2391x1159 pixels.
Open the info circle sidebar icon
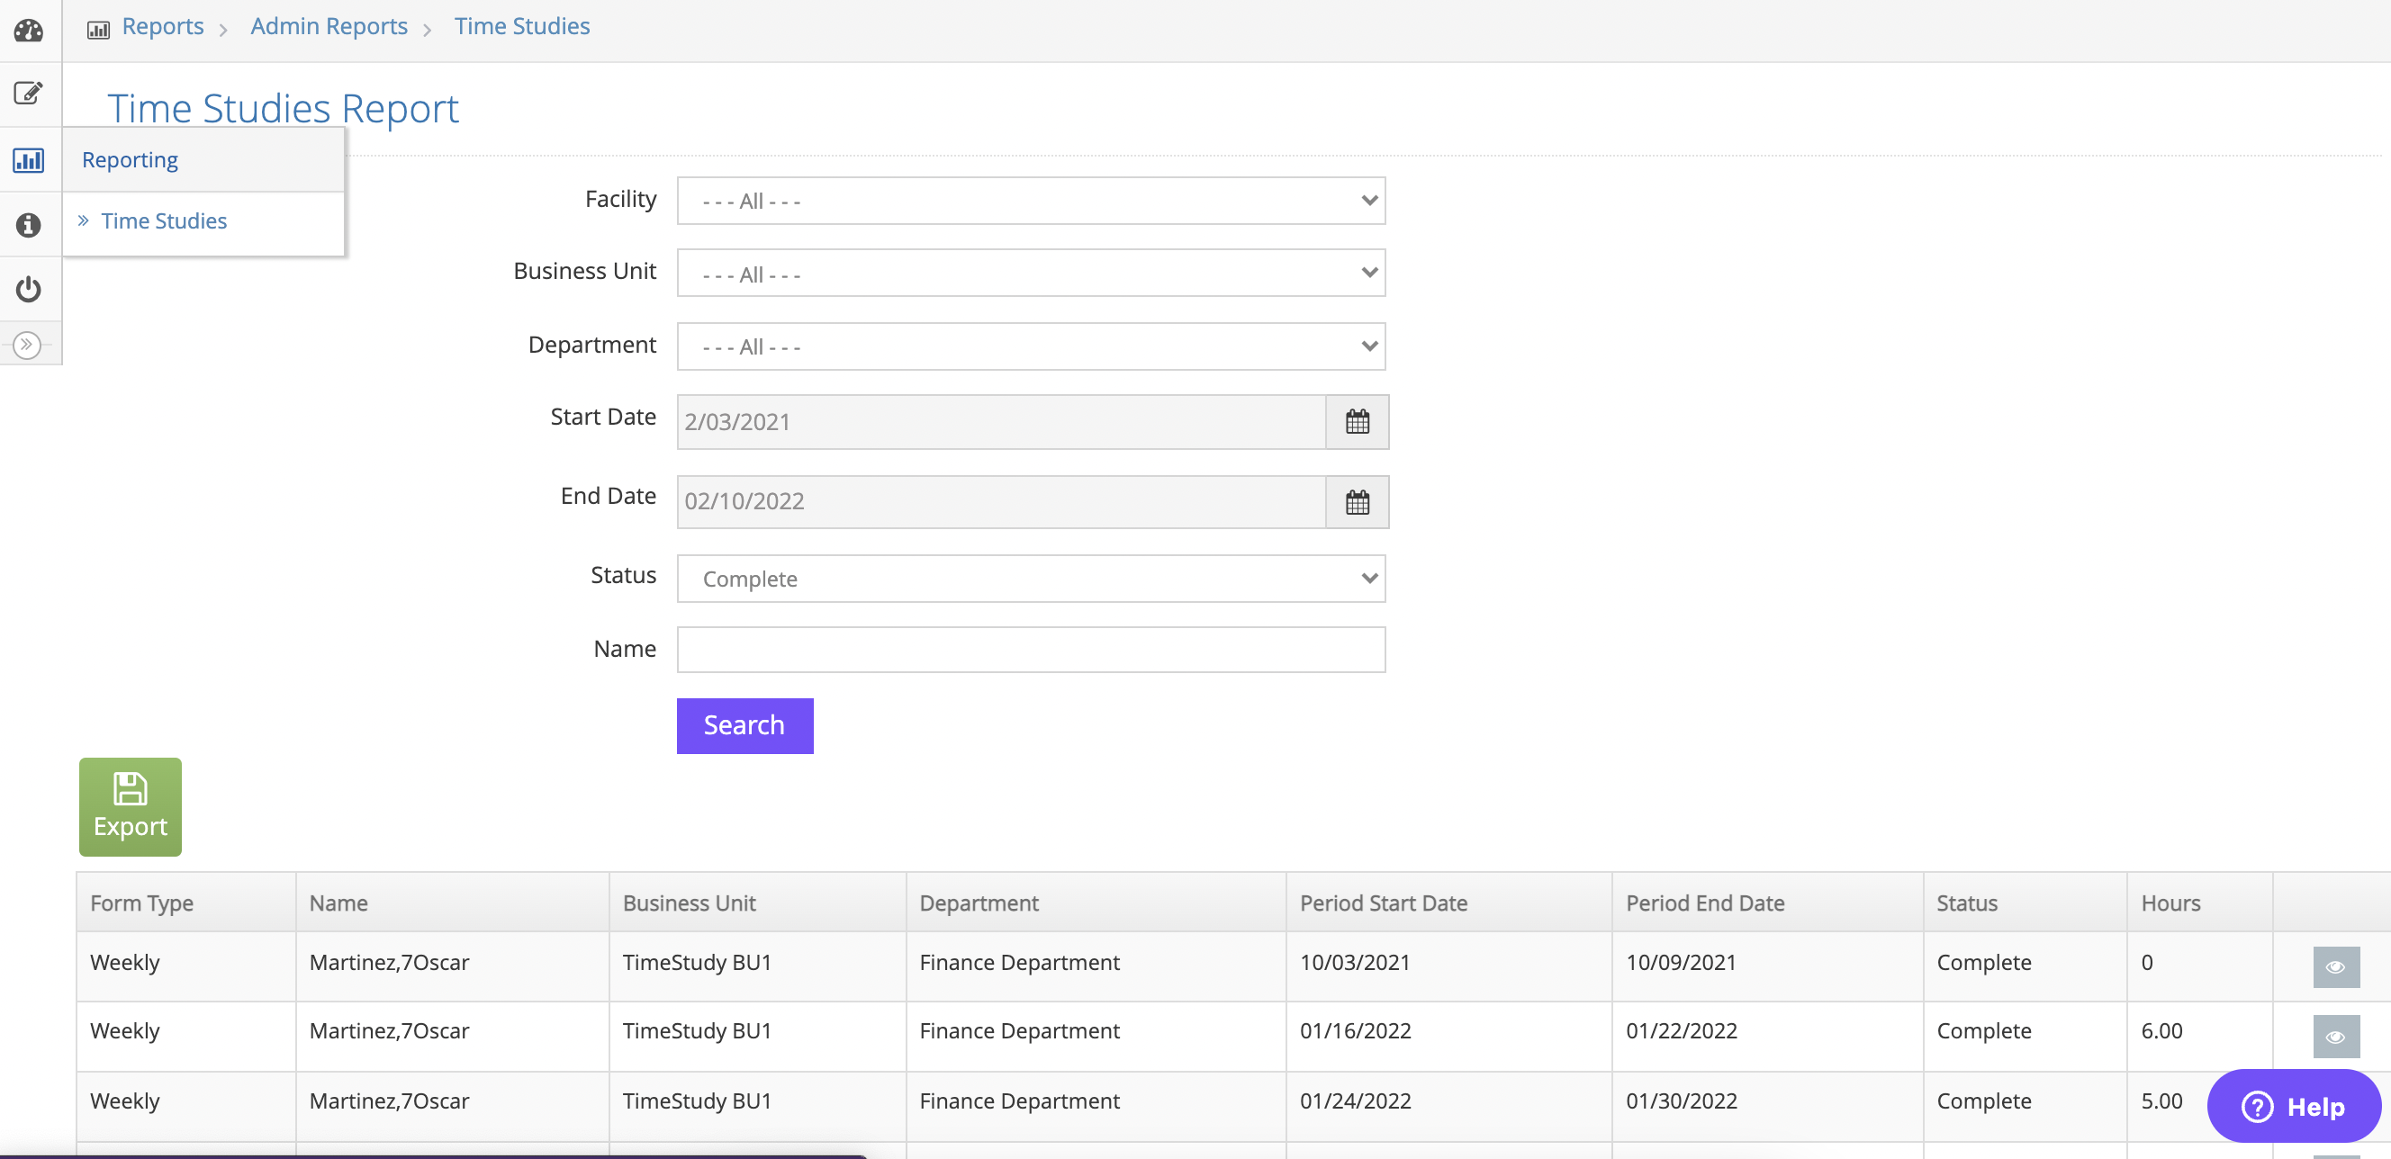[x=29, y=225]
